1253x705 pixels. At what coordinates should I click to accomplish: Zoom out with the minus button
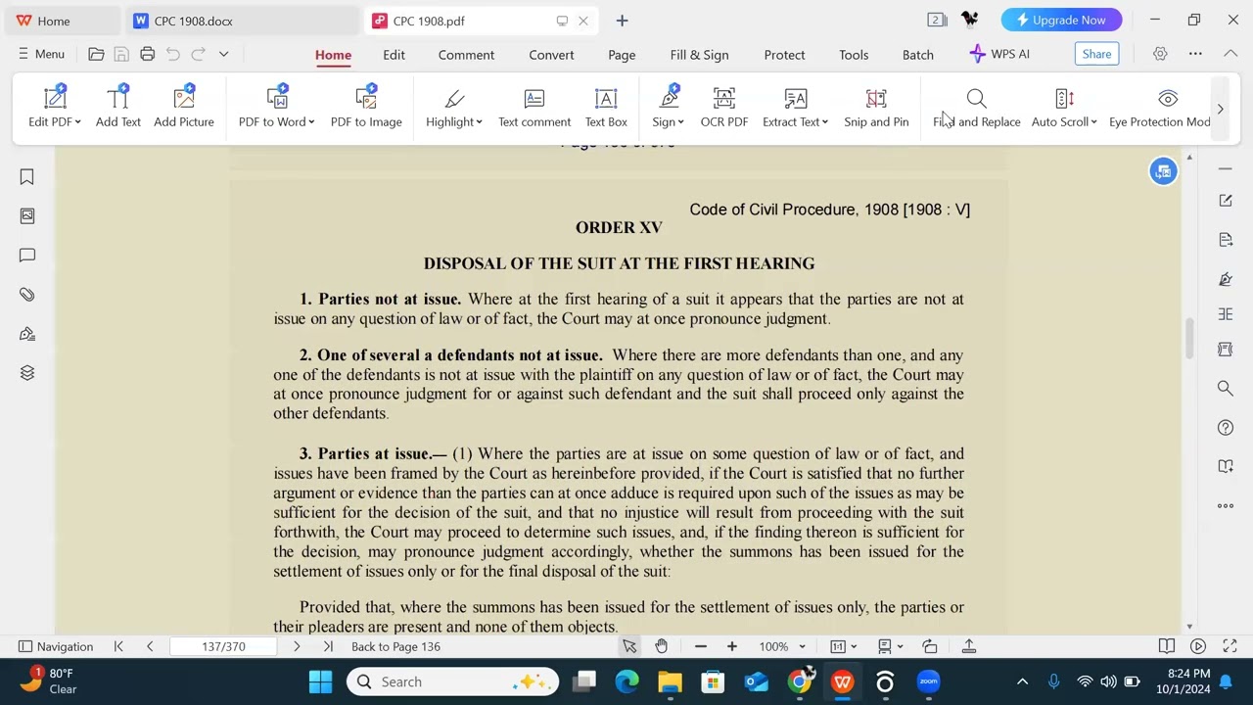click(701, 646)
